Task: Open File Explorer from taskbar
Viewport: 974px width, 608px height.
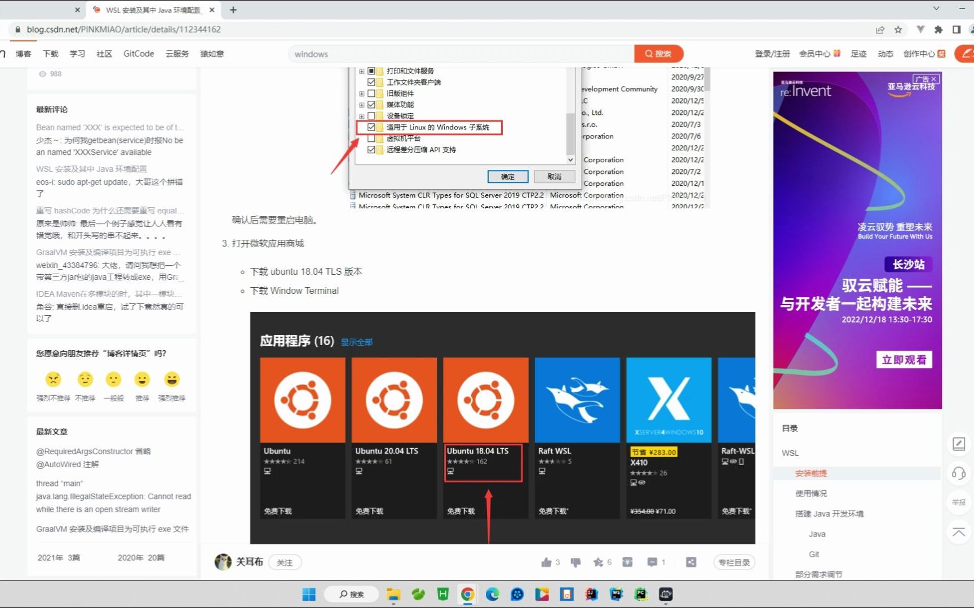Action: pos(393,594)
